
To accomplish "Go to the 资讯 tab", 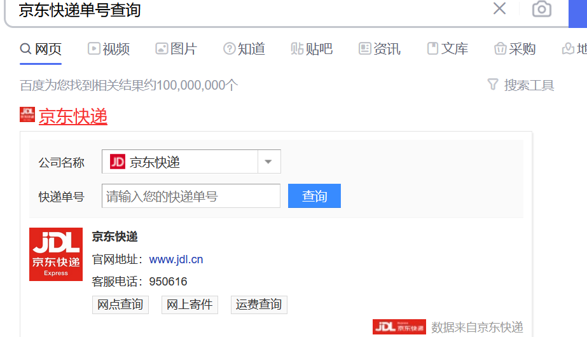I will [380, 49].
